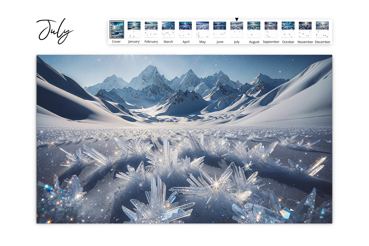Click the "August" label text
The height and width of the screenshot is (246, 369).
click(254, 42)
